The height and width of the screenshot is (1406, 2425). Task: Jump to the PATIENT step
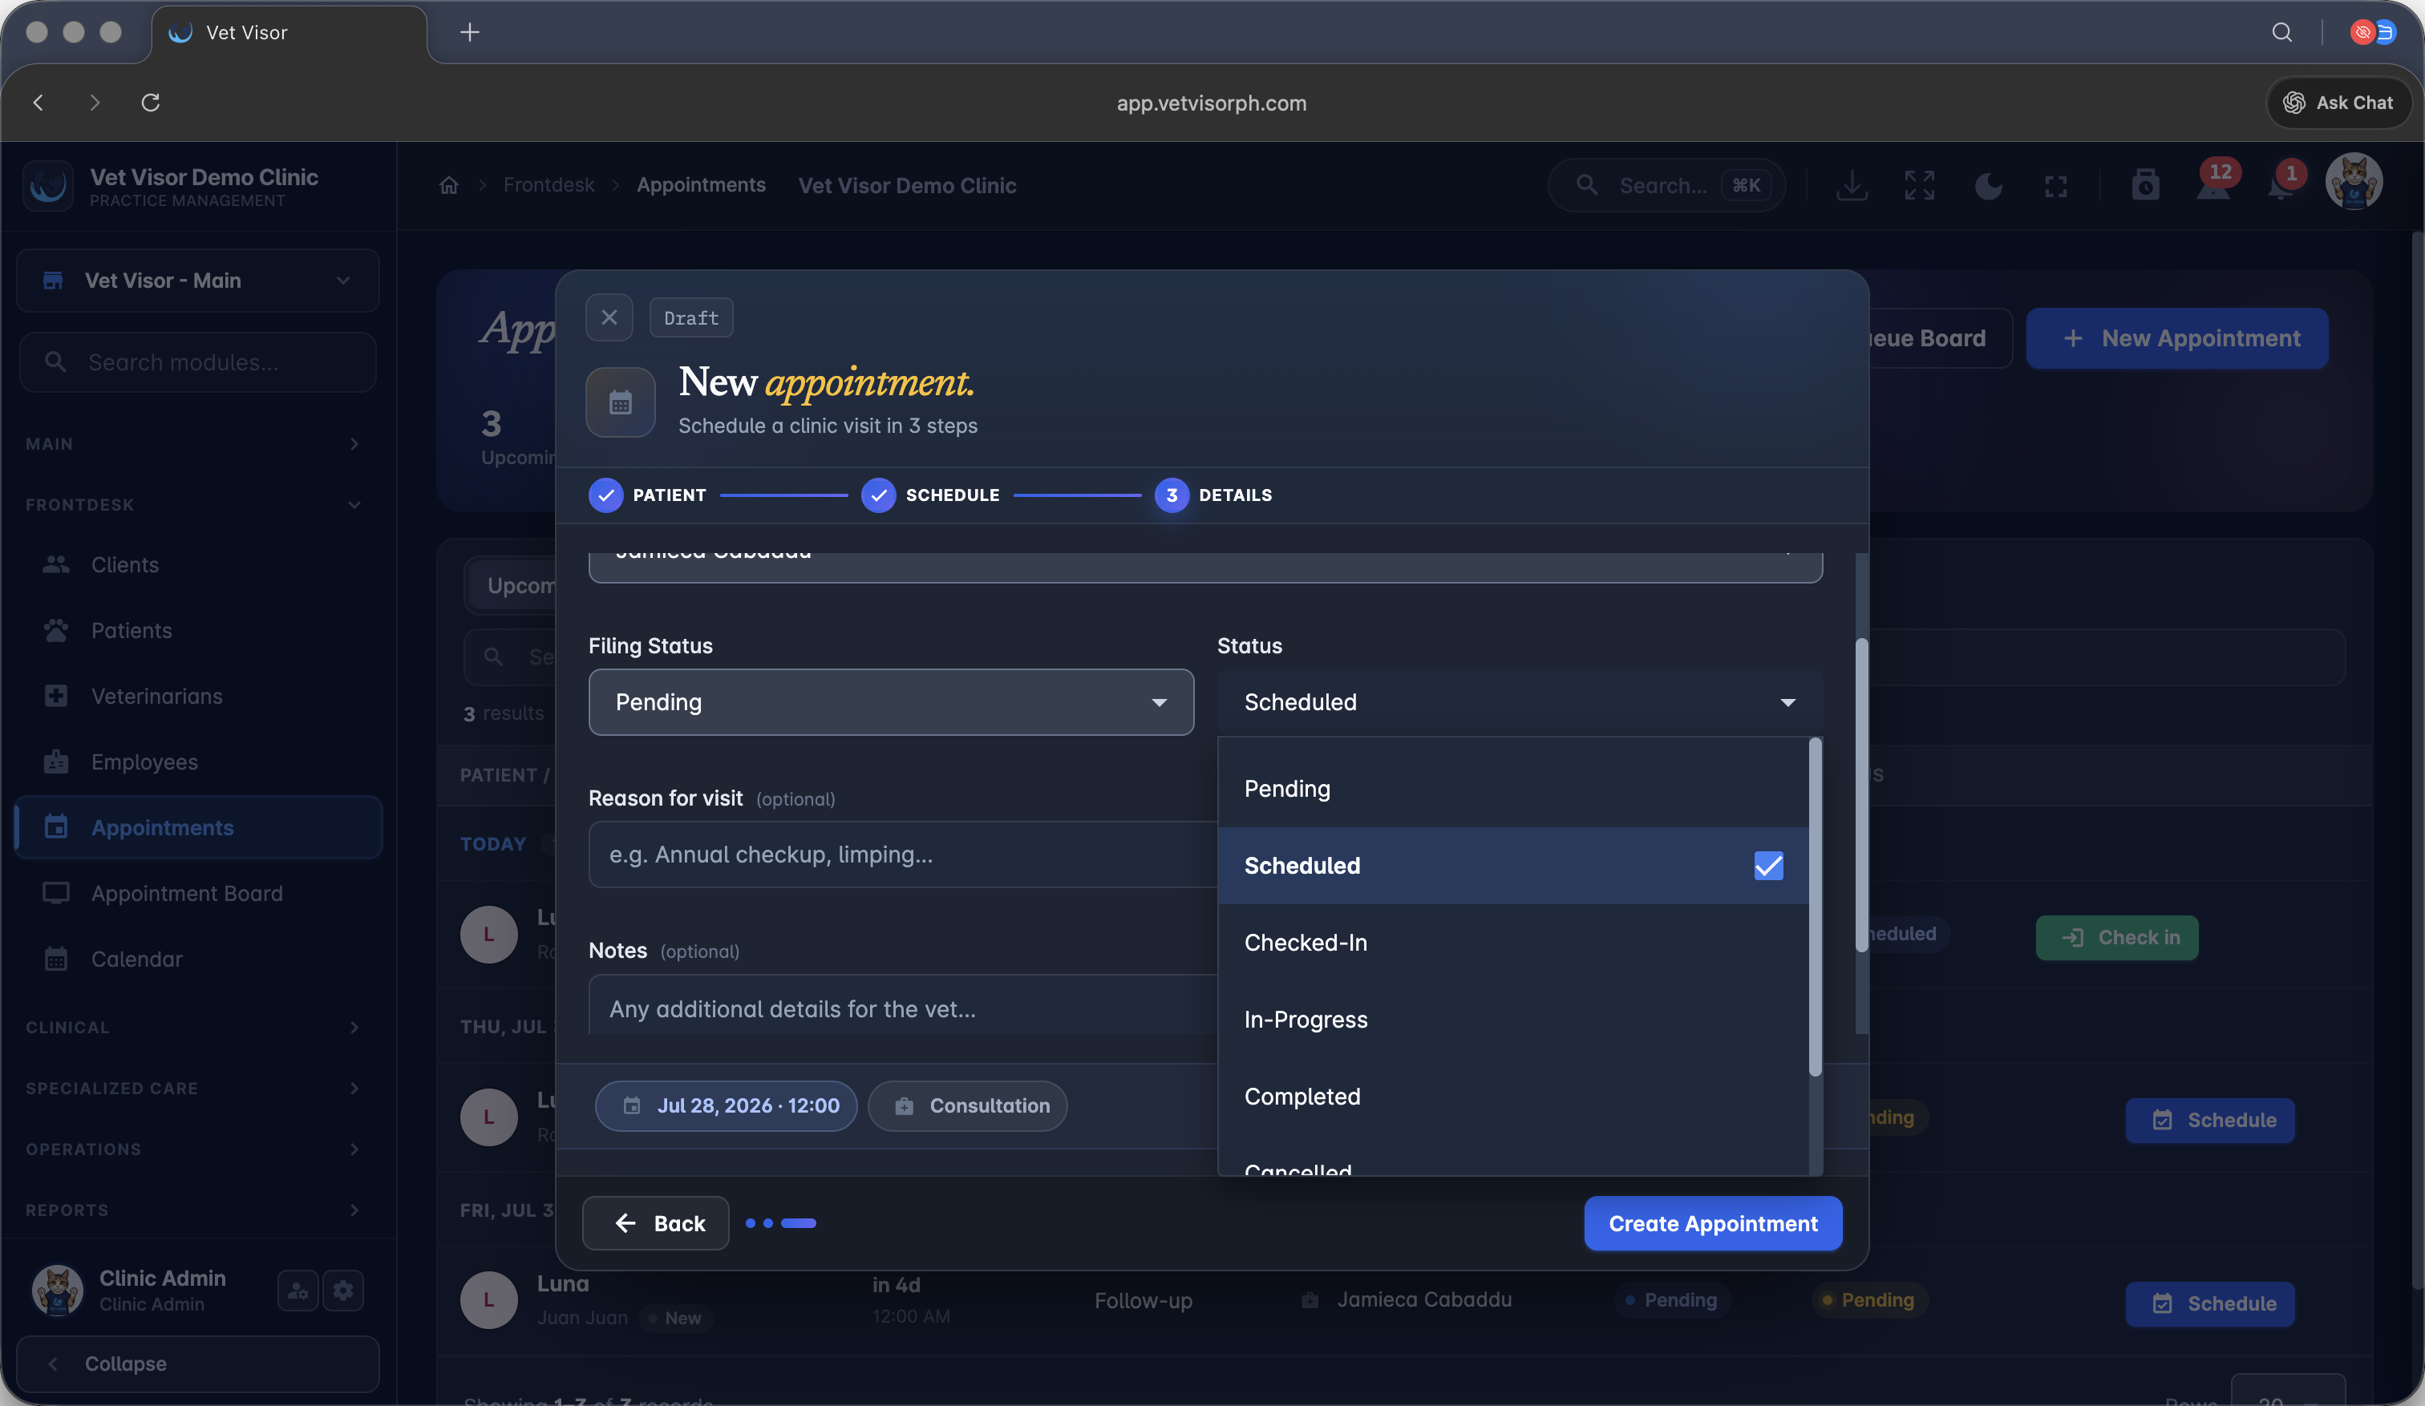pyautogui.click(x=648, y=495)
